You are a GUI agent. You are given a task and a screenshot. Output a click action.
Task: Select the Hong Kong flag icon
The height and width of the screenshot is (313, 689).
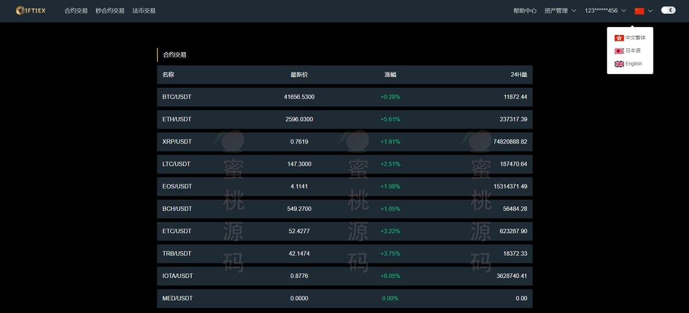(x=619, y=38)
